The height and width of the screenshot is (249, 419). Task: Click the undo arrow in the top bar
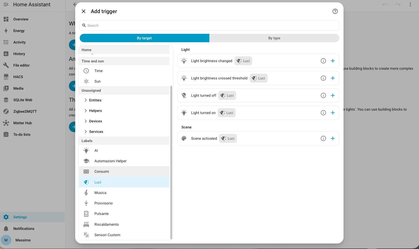(385, 4)
